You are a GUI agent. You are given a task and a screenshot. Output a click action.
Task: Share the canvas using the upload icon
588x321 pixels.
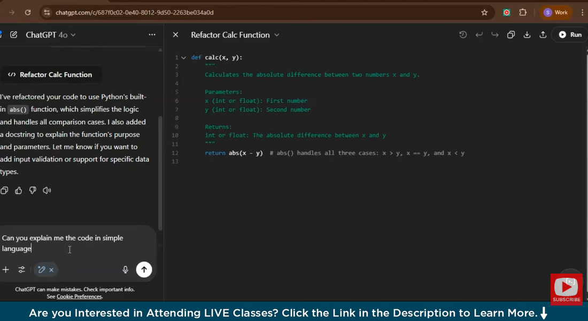click(x=543, y=35)
